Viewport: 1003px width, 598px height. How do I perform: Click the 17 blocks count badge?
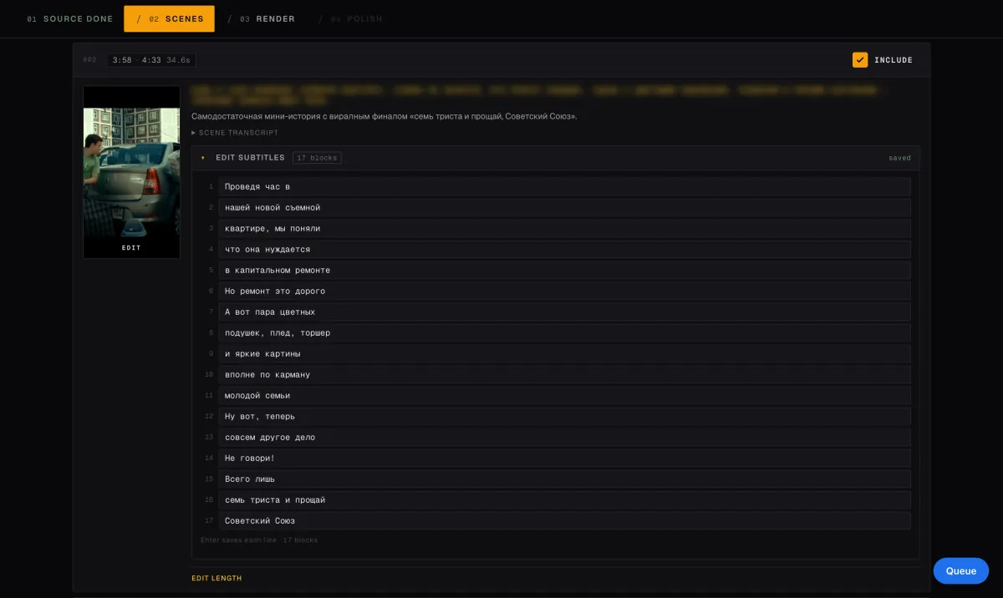coord(317,158)
